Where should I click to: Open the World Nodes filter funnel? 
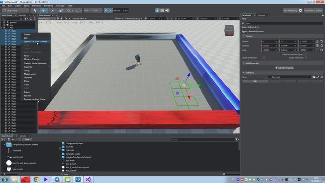[x=26, y=19]
